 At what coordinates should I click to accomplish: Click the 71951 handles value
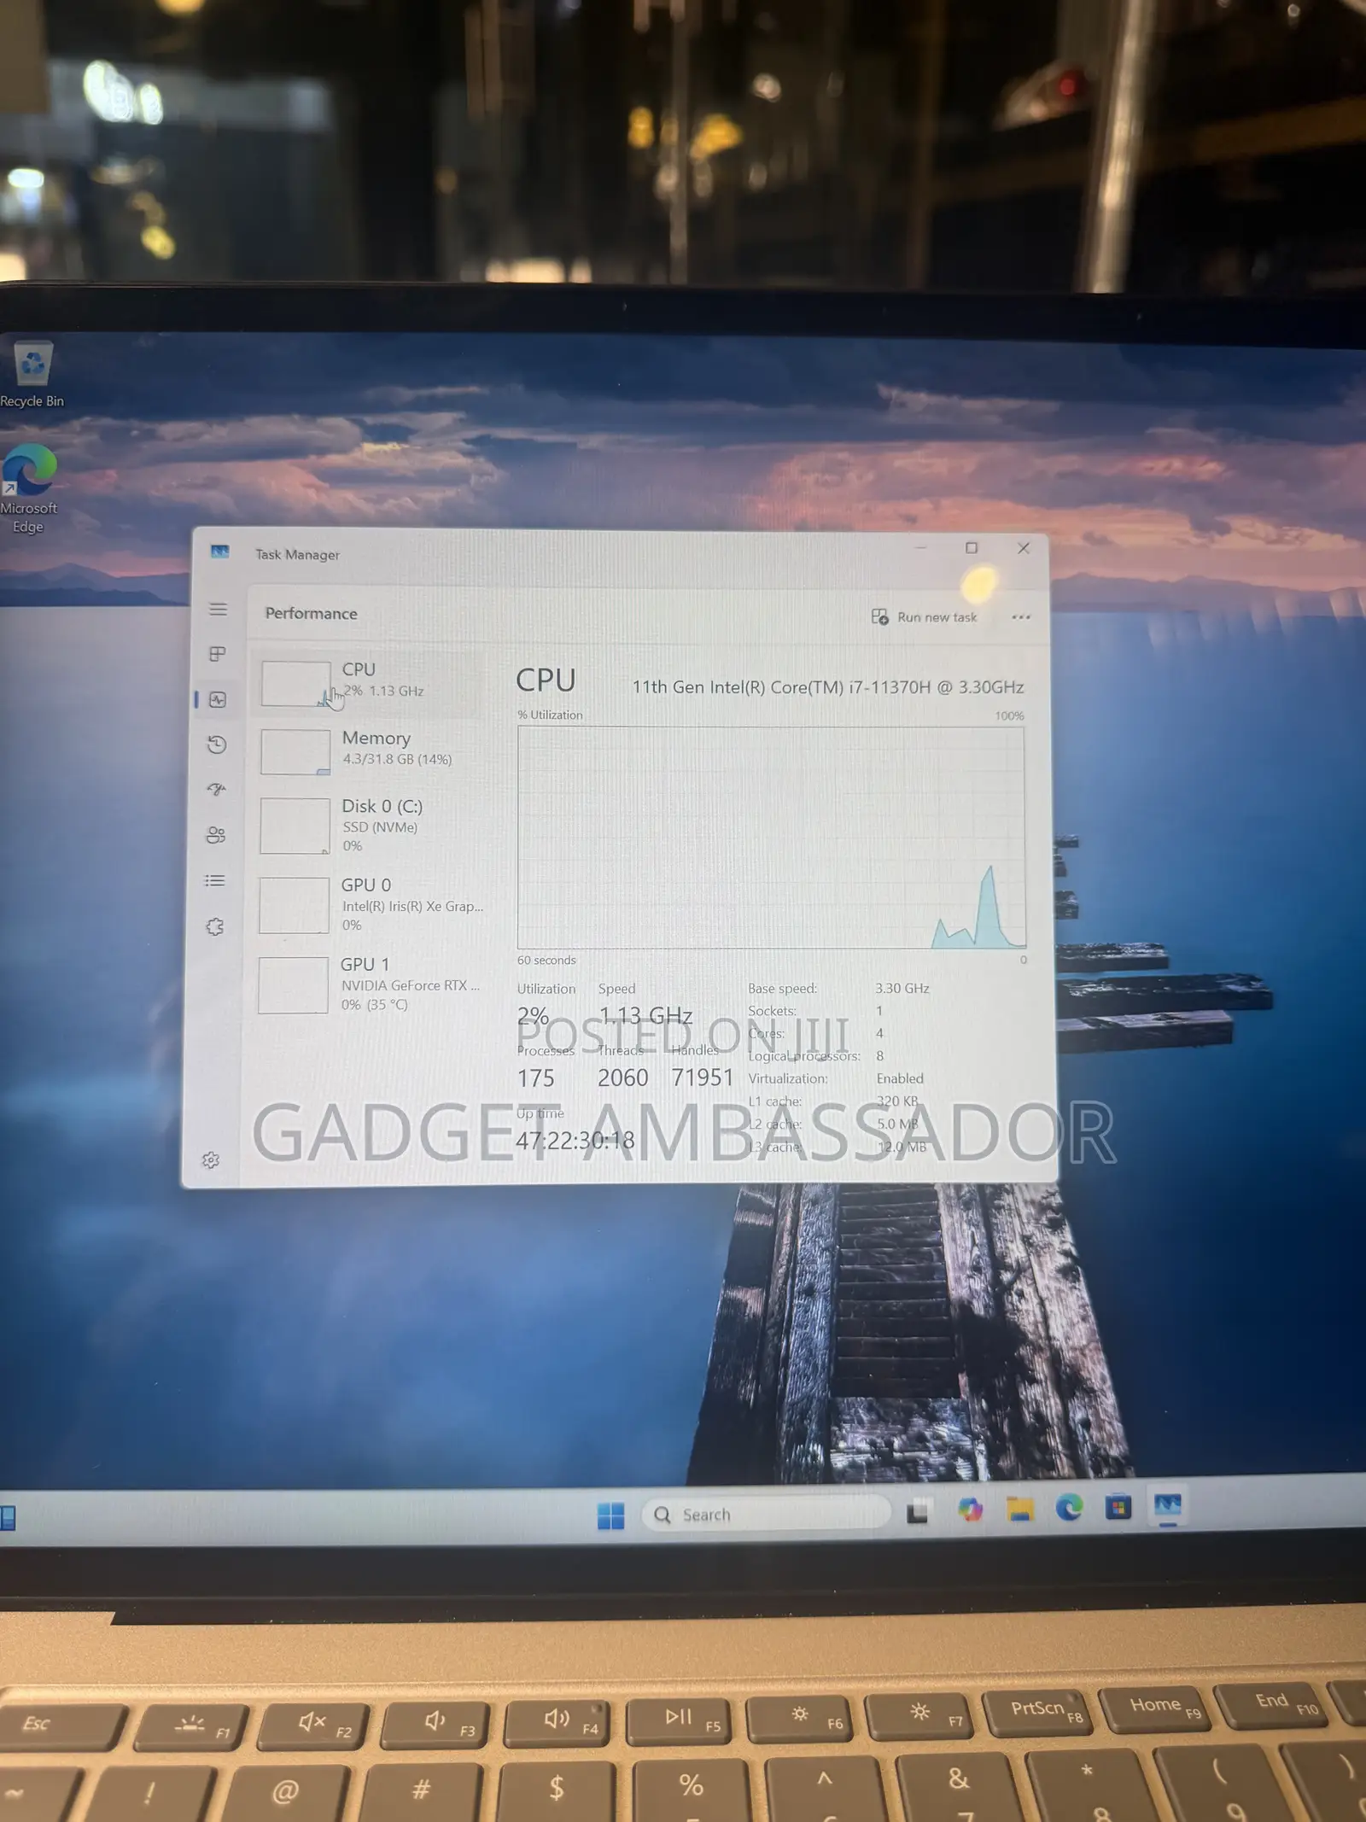tap(702, 1077)
